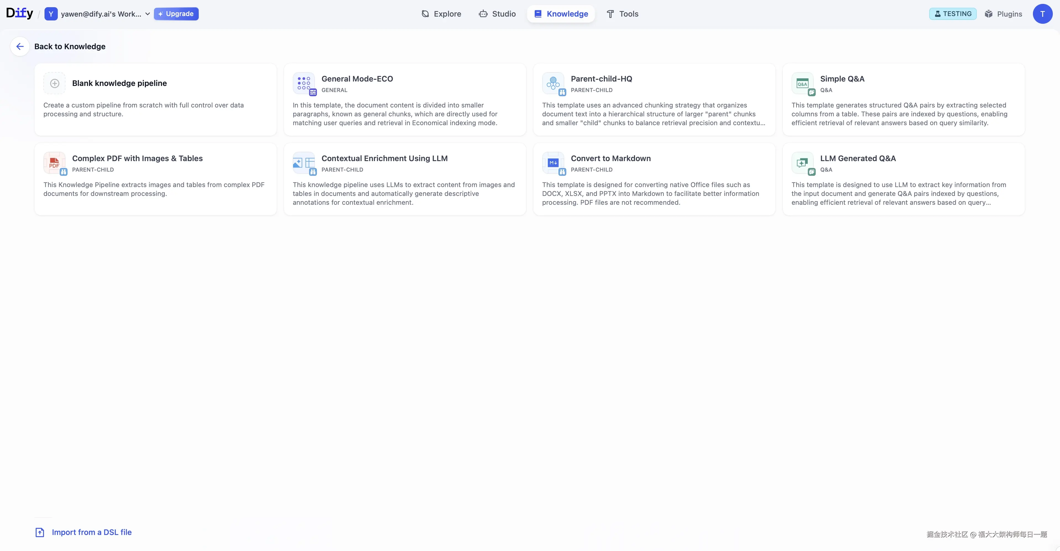Click the LLM Generated Q&A icon
This screenshot has height=551, width=1060.
(x=802, y=163)
